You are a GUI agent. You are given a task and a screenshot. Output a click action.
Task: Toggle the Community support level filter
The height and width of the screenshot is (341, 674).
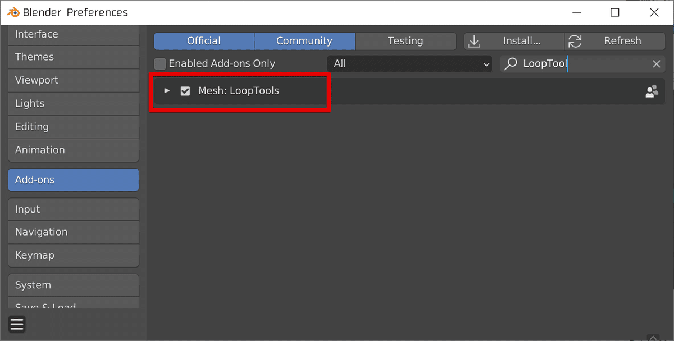[x=304, y=41]
